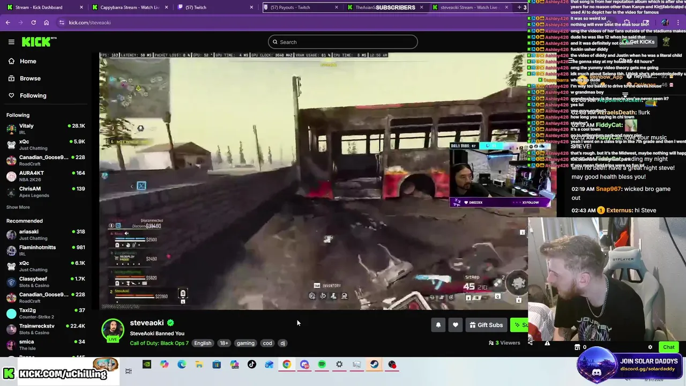Image resolution: width=686 pixels, height=386 pixels.
Task: Click the steveaoki channel name
Action: [146, 323]
